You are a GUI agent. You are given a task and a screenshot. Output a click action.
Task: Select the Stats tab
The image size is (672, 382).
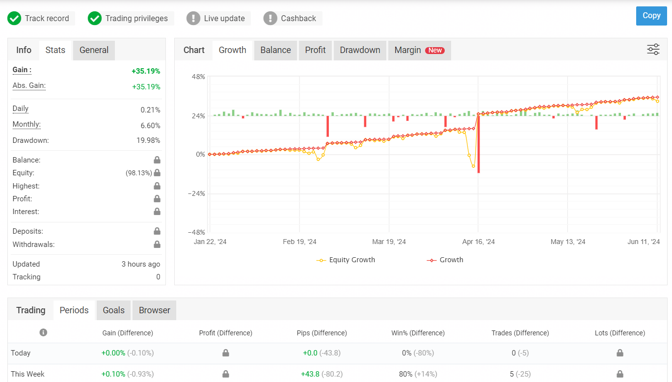point(55,50)
